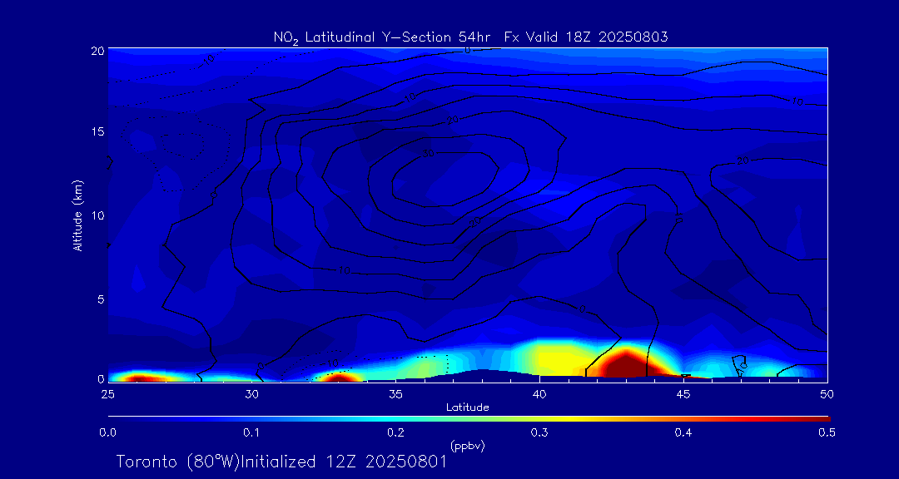Click the y-axis tick label 15

[x=95, y=132]
